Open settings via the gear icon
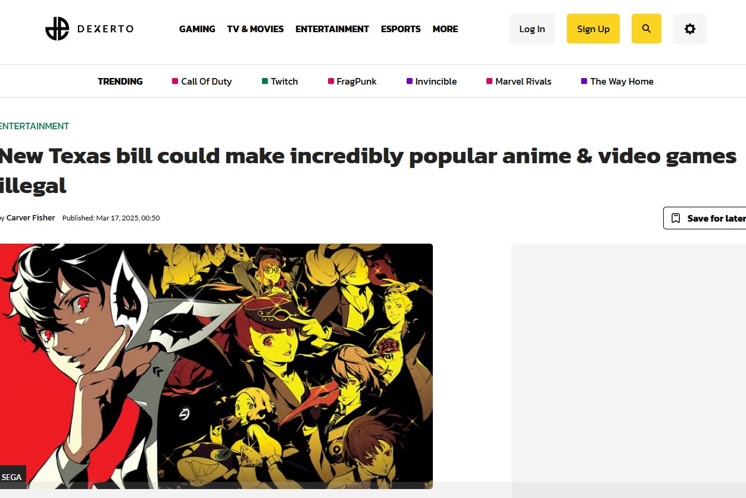Screen dimensions: 746x498 click(x=690, y=29)
